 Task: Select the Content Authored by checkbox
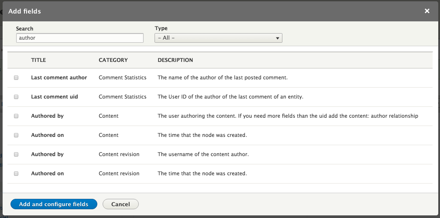(x=16, y=116)
